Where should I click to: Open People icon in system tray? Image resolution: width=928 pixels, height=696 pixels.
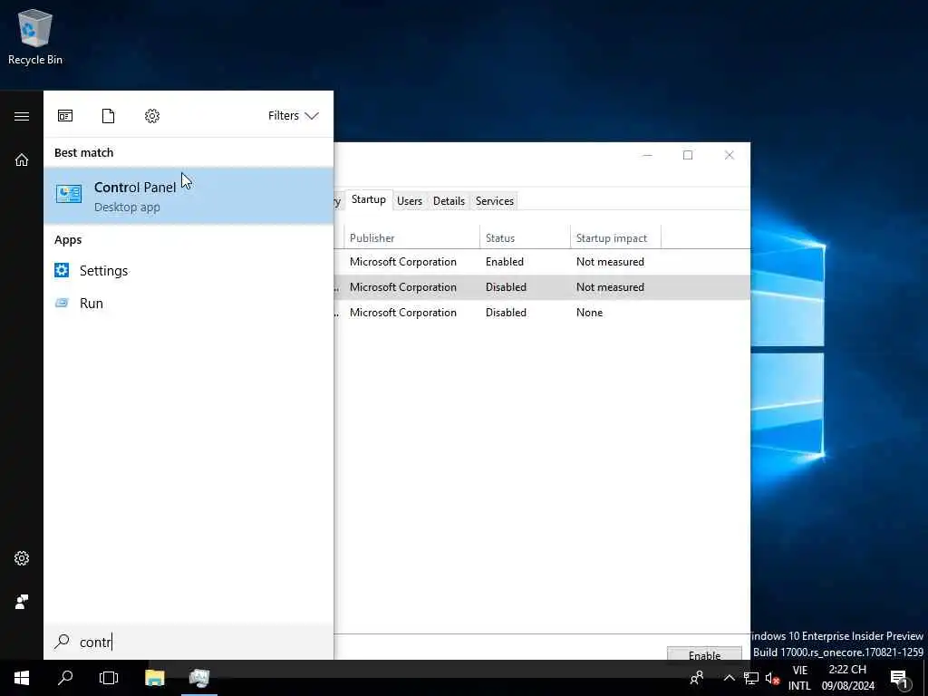(697, 678)
